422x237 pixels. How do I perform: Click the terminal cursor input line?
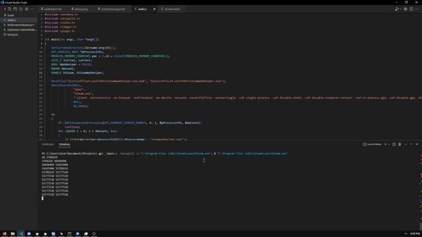(42, 198)
